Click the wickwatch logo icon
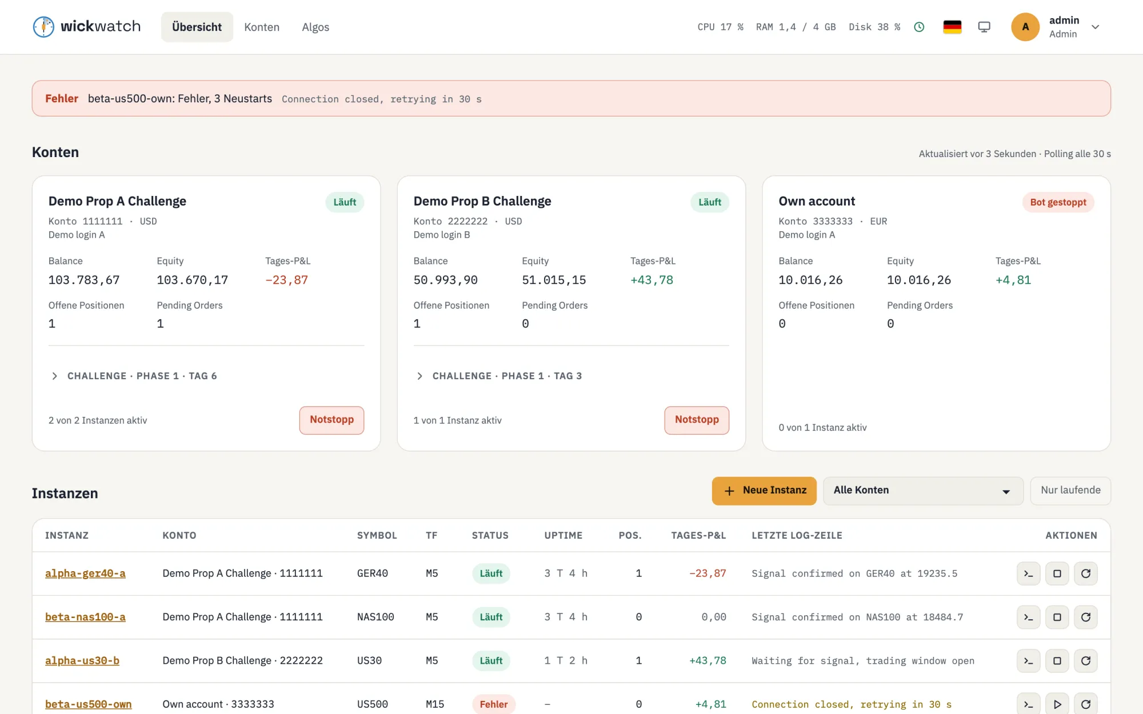1143x714 pixels. tap(43, 27)
